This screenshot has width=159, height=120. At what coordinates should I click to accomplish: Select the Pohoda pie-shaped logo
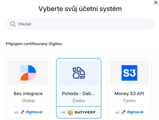(79, 73)
